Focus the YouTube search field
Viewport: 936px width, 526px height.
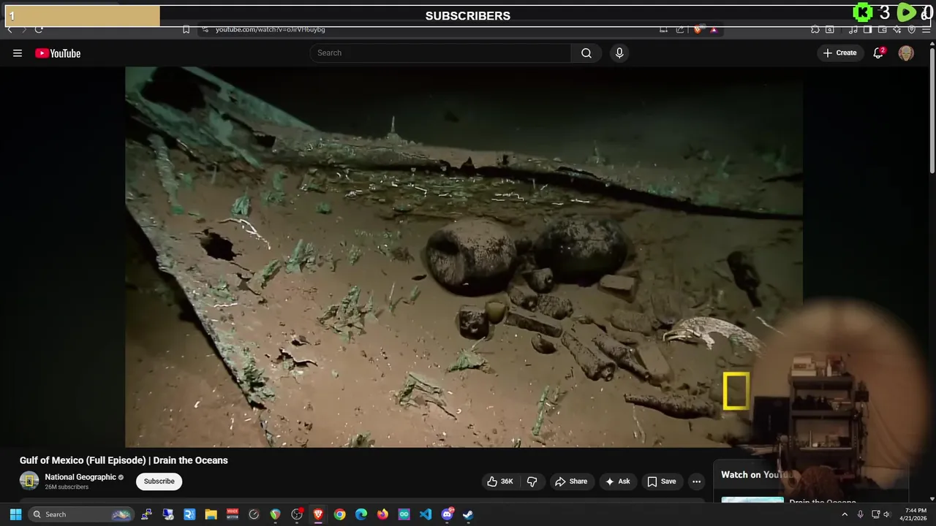point(440,53)
